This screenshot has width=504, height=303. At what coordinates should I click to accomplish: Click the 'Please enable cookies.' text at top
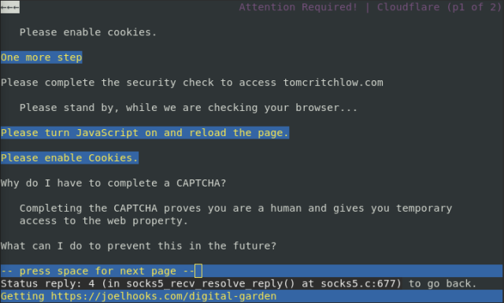click(x=87, y=32)
